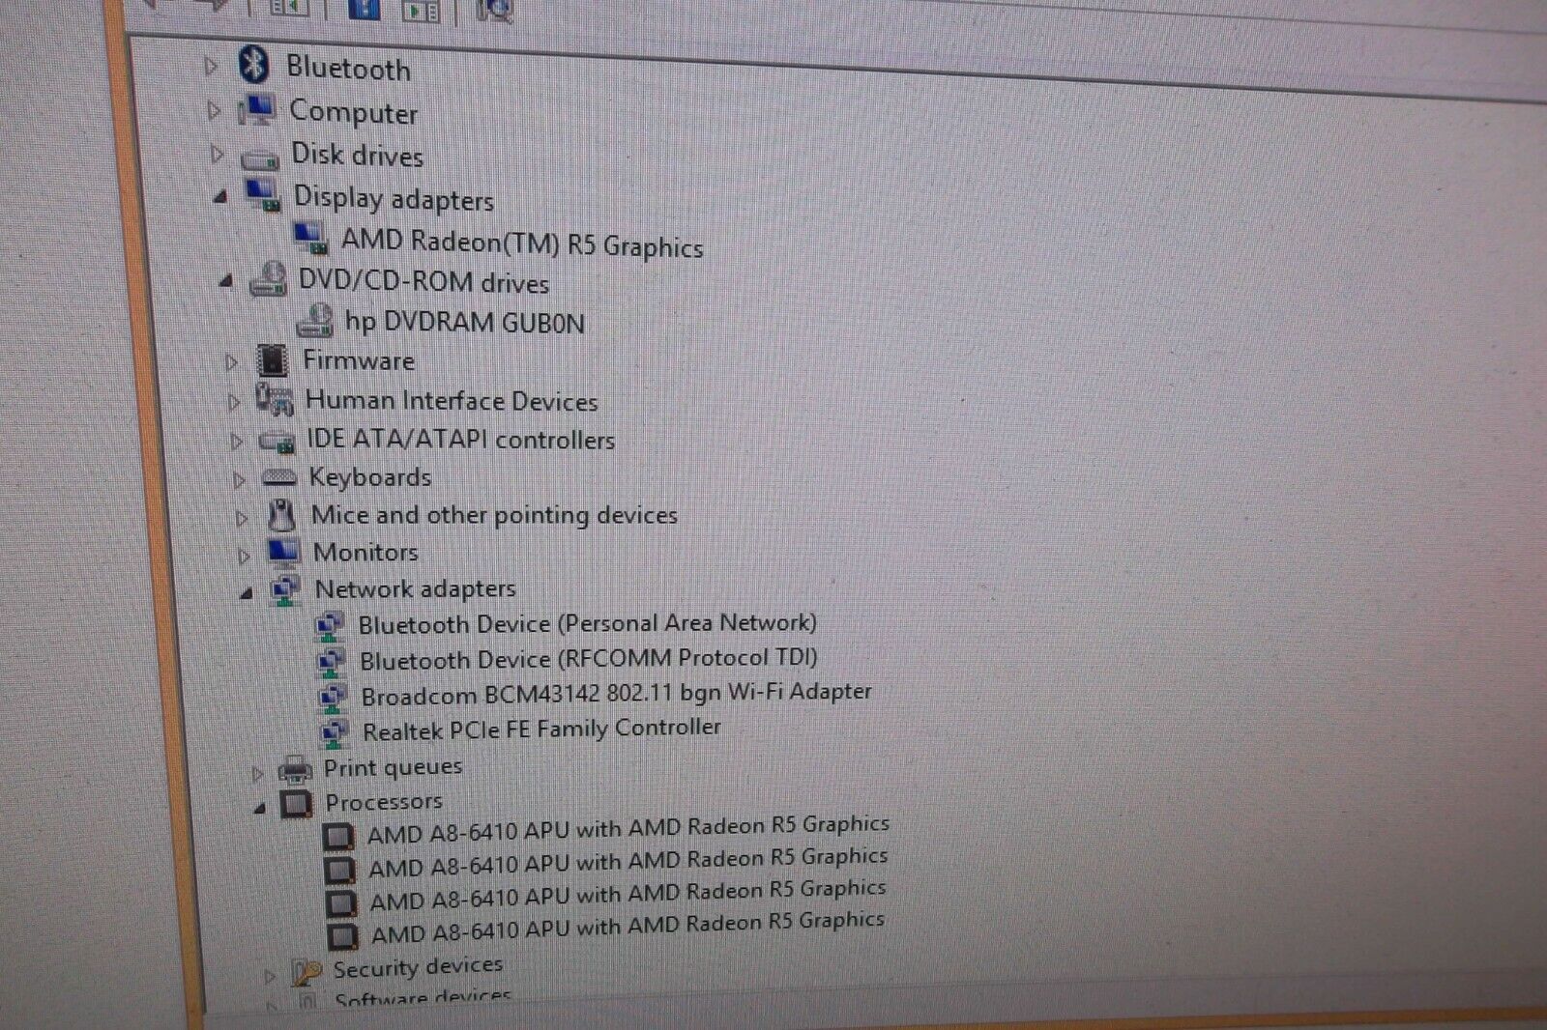This screenshot has height=1030, width=1547.
Task: Click the Human Interface Devices icon
Action: coord(275,398)
